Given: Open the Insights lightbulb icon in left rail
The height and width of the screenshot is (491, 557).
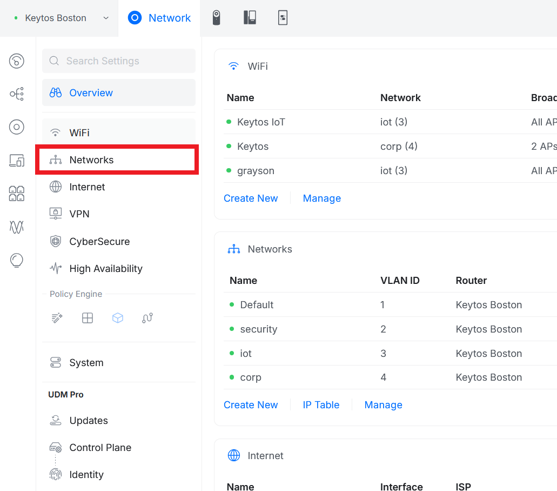Looking at the screenshot, I should tap(17, 260).
